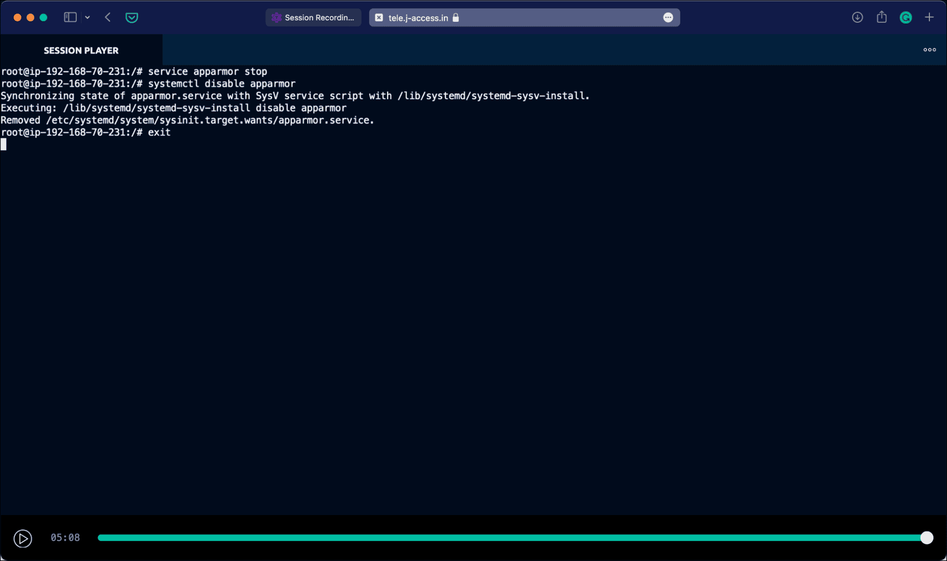This screenshot has height=561, width=947.
Task: Open the session player three-dots menu
Action: (929, 50)
